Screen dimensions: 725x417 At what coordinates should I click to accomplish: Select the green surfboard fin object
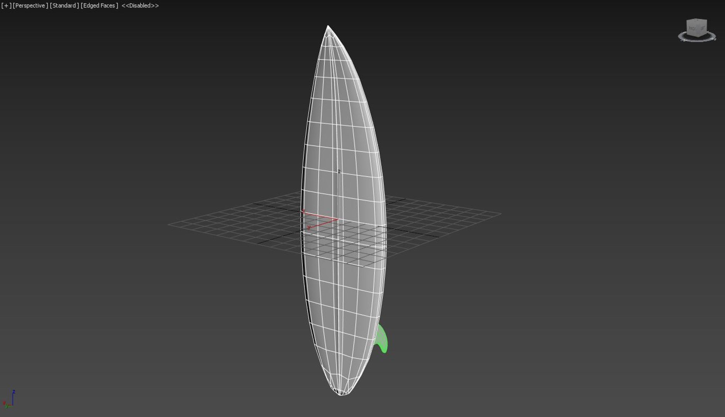pyautogui.click(x=383, y=339)
